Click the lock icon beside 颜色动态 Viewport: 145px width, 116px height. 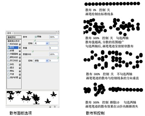(x=20, y=57)
